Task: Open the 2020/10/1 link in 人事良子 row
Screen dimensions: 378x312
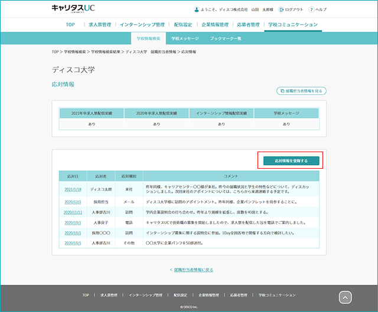Action: pos(73,223)
